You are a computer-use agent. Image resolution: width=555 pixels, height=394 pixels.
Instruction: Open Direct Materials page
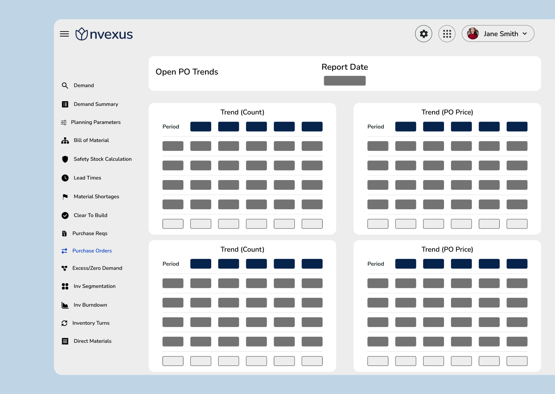point(92,341)
